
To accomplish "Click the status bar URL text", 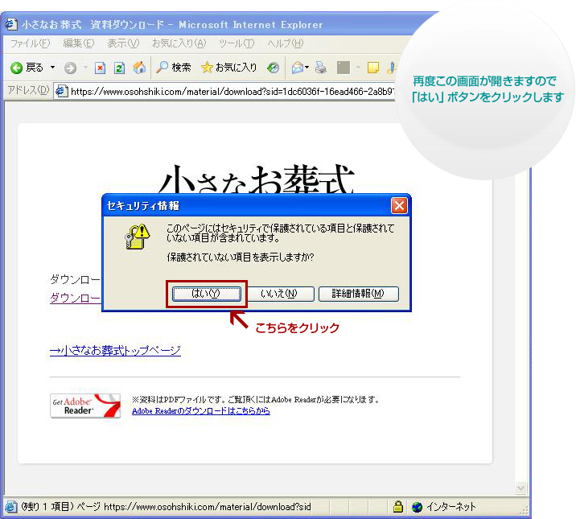I will point(208,507).
